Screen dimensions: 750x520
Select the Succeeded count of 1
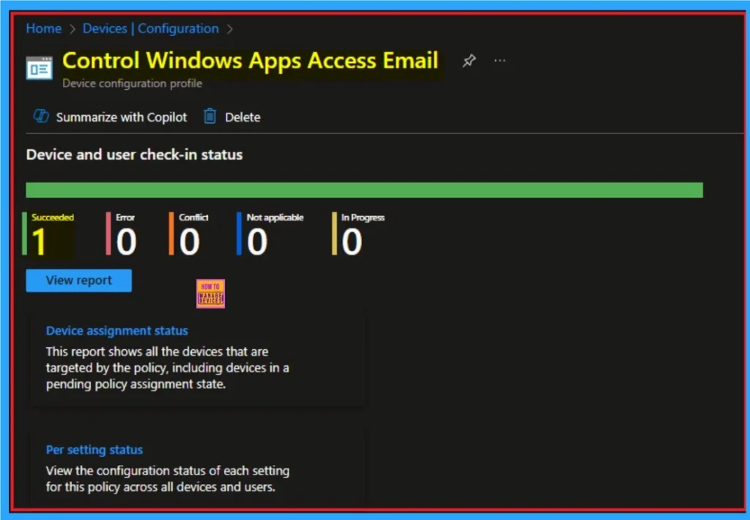point(40,241)
